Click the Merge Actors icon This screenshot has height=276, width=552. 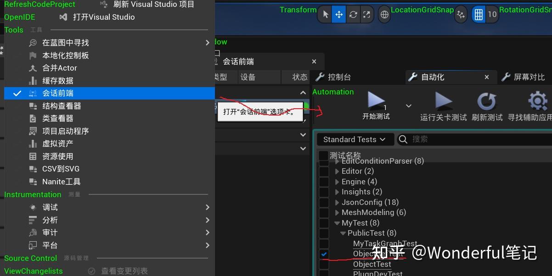pos(33,68)
